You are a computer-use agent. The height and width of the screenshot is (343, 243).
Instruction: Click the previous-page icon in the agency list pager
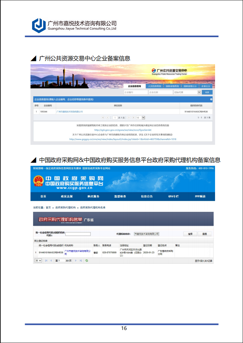point(51,260)
